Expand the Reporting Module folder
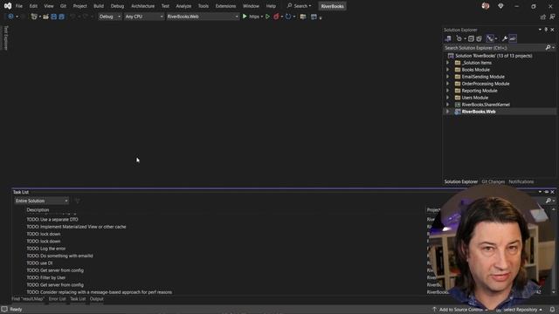The image size is (559, 314). [448, 91]
